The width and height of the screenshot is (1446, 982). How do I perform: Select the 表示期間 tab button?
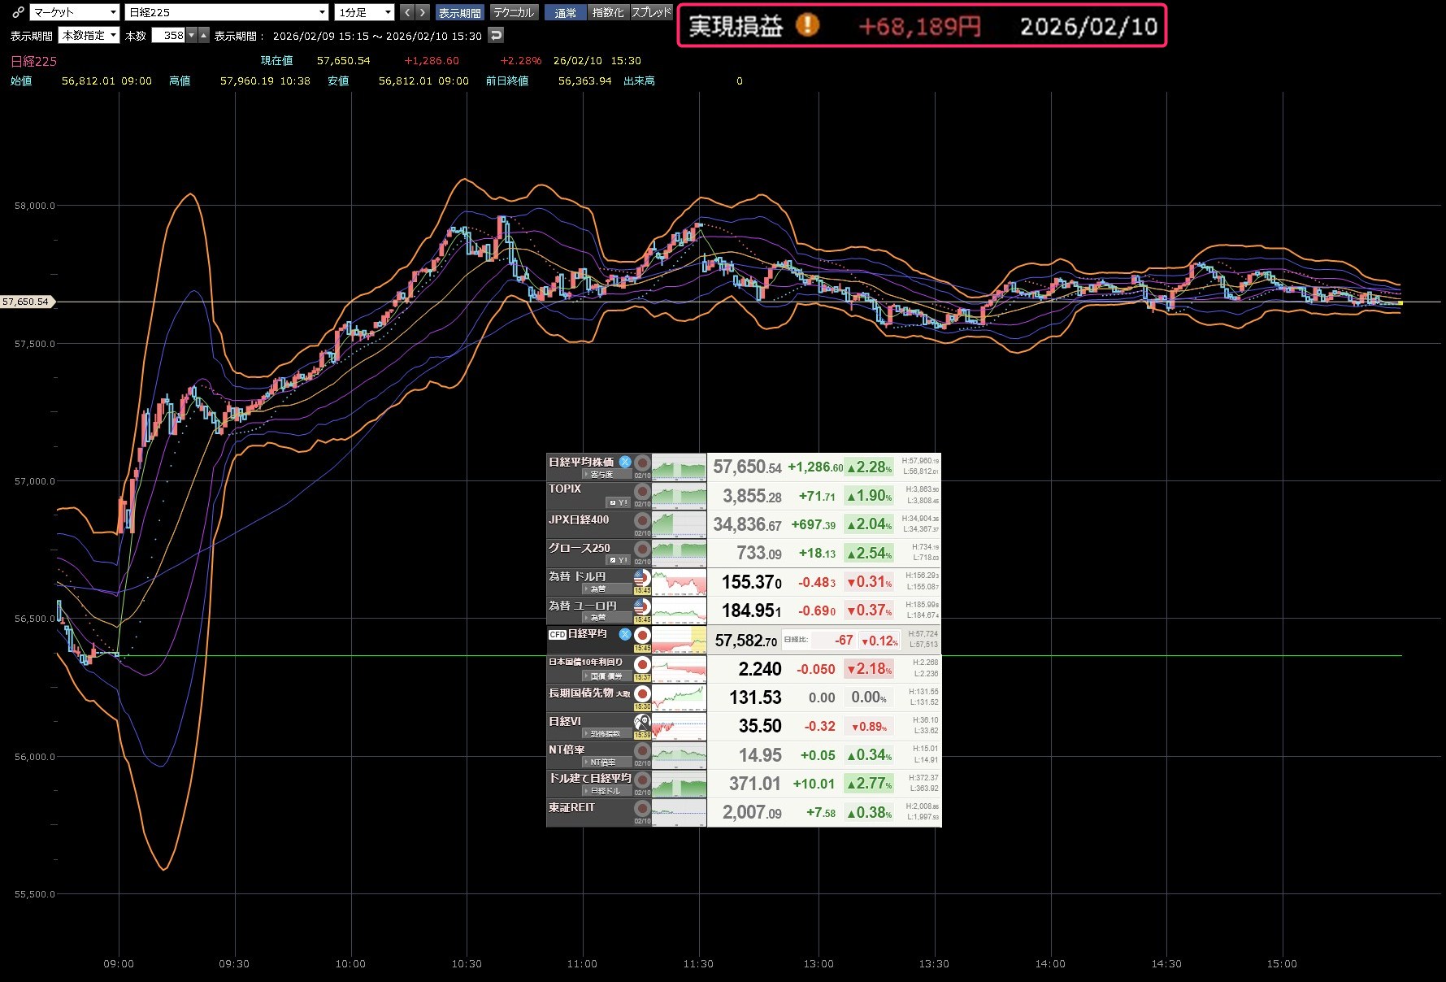(460, 12)
